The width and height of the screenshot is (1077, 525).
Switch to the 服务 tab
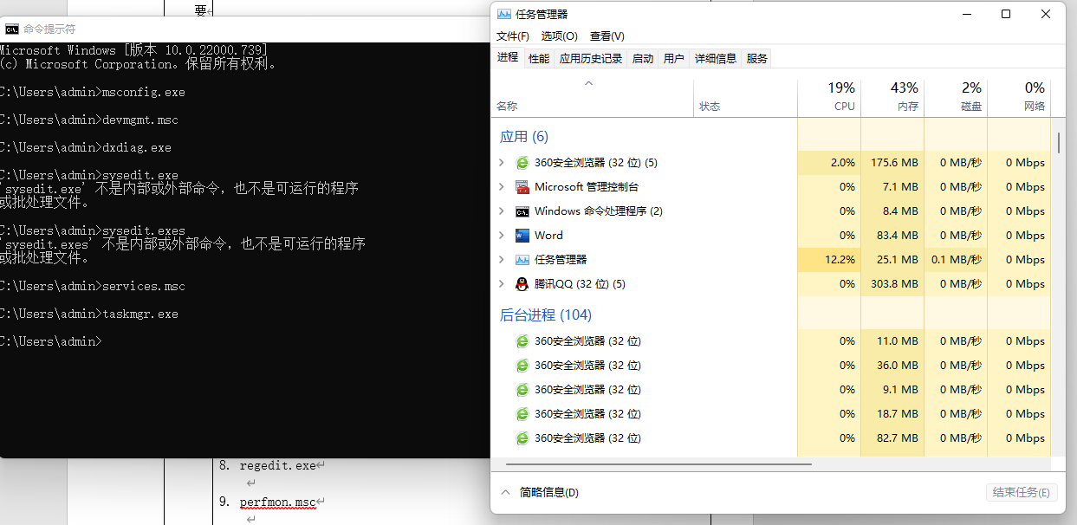[757, 59]
